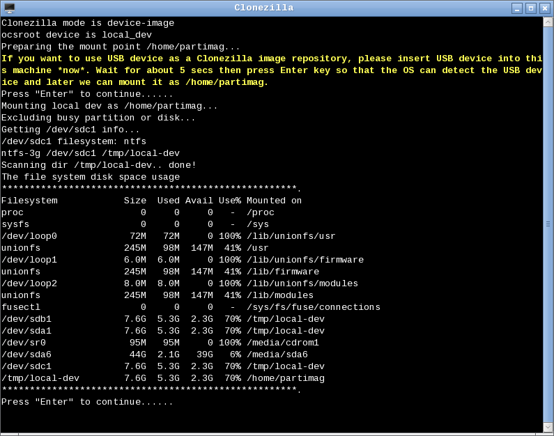Click the '/media/sda6' mount path

pyautogui.click(x=277, y=355)
